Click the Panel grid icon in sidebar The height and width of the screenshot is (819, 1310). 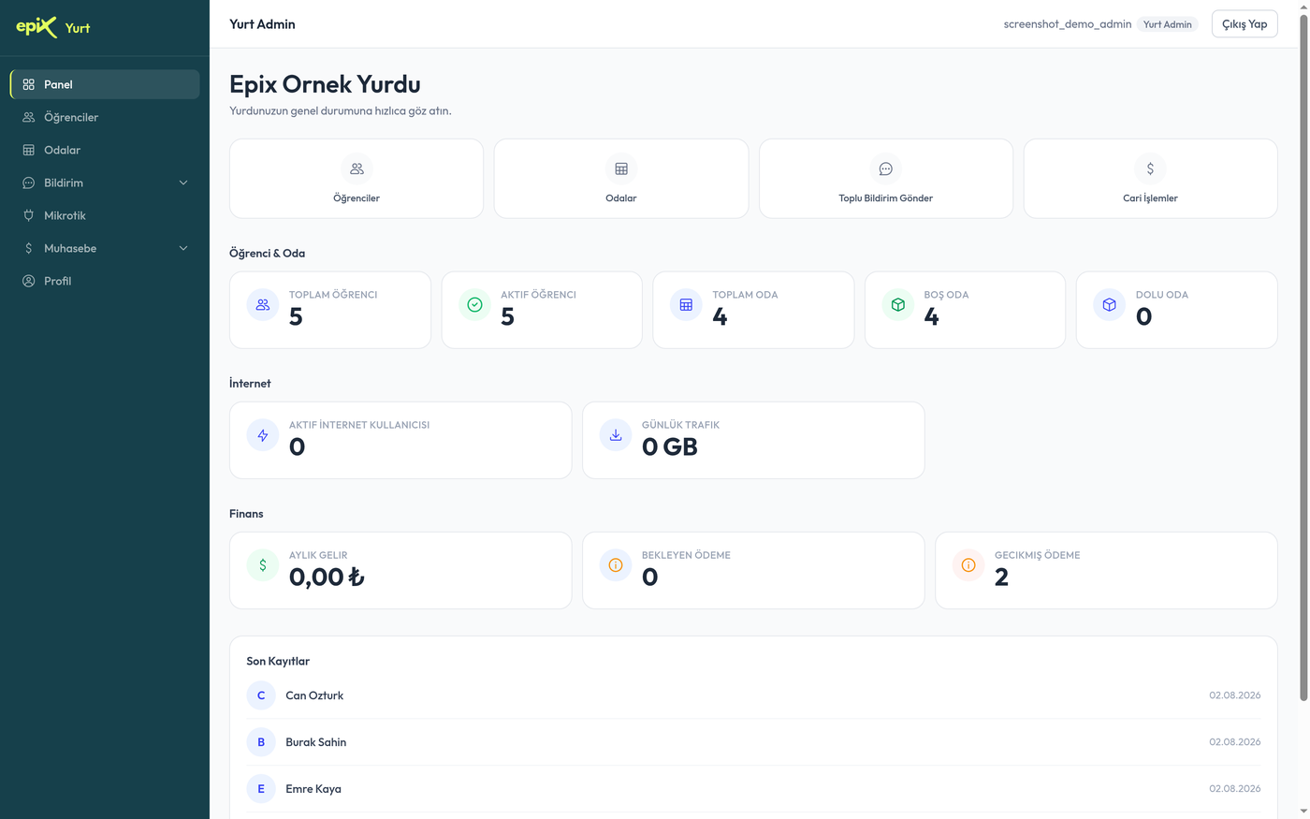[x=28, y=84]
